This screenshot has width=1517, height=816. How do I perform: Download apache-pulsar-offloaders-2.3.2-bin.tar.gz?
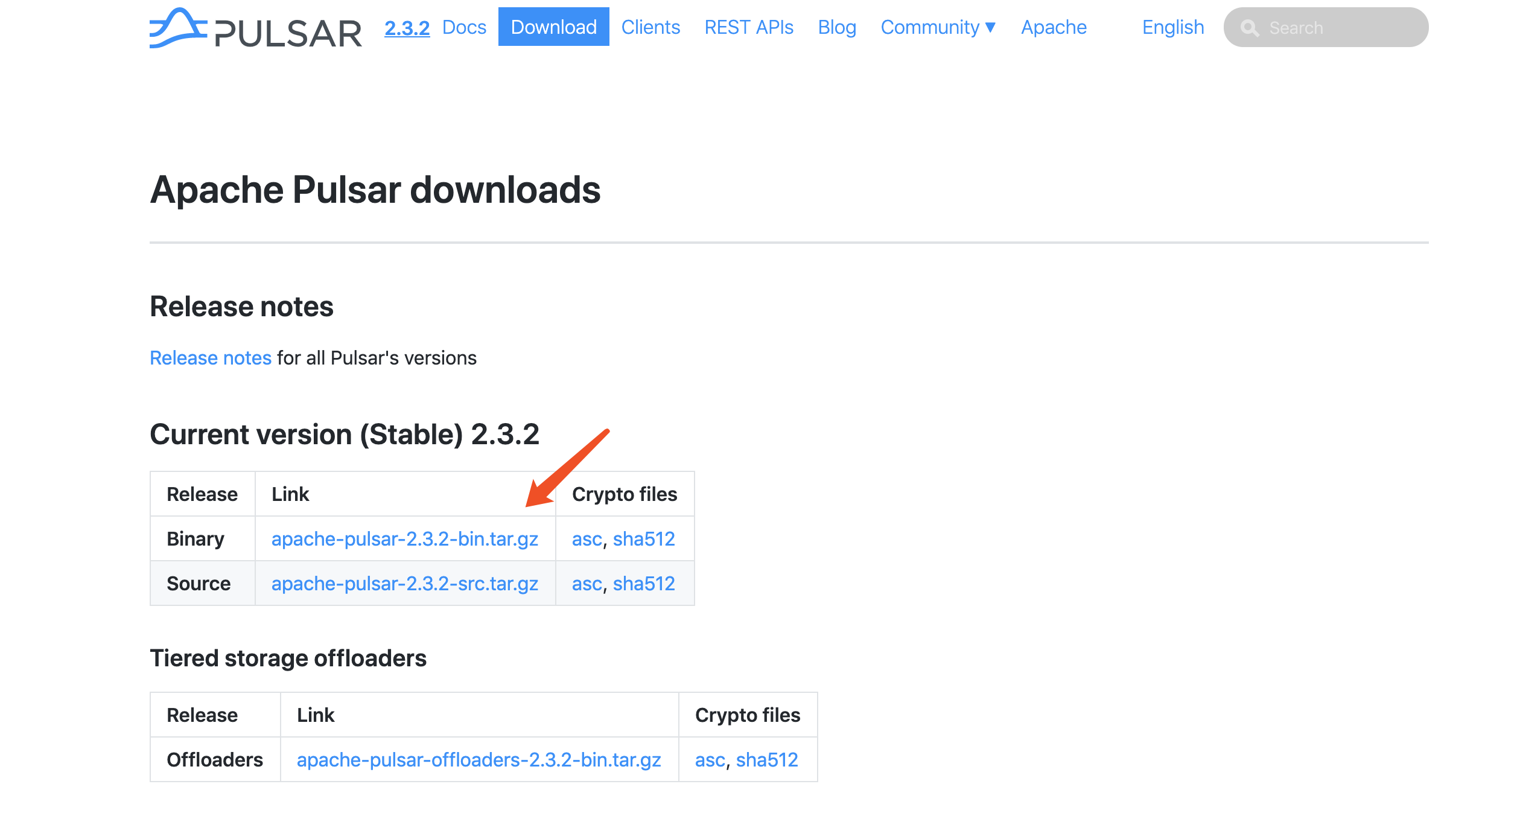(479, 759)
